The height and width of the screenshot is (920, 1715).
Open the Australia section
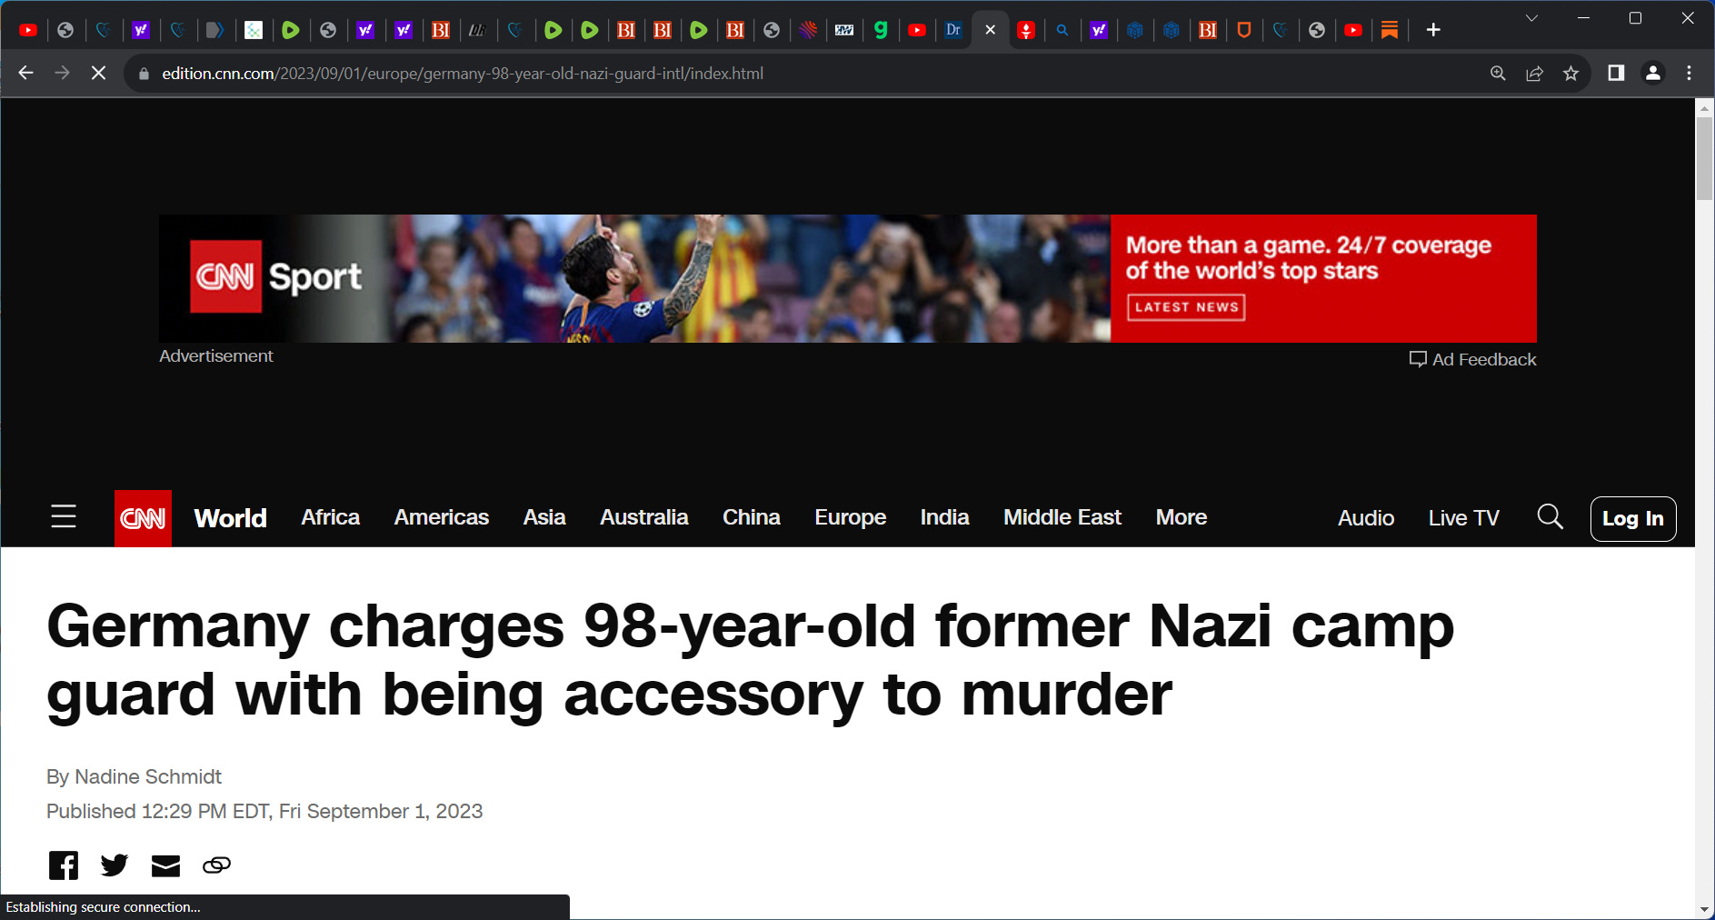click(644, 517)
